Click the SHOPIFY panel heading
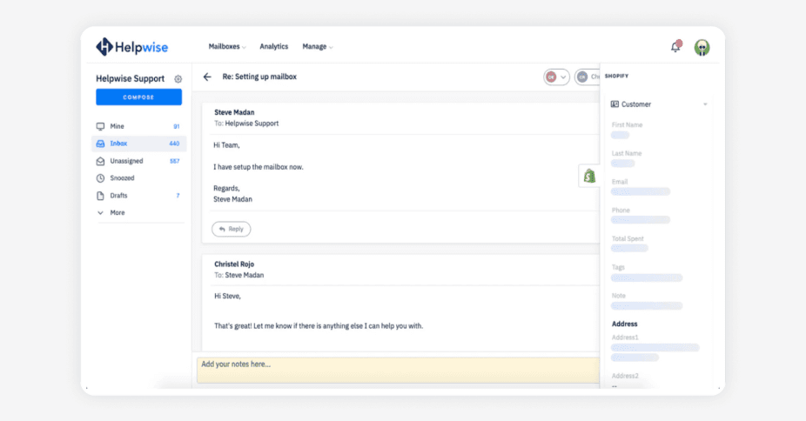Viewport: 806px width, 421px height. pos(617,76)
